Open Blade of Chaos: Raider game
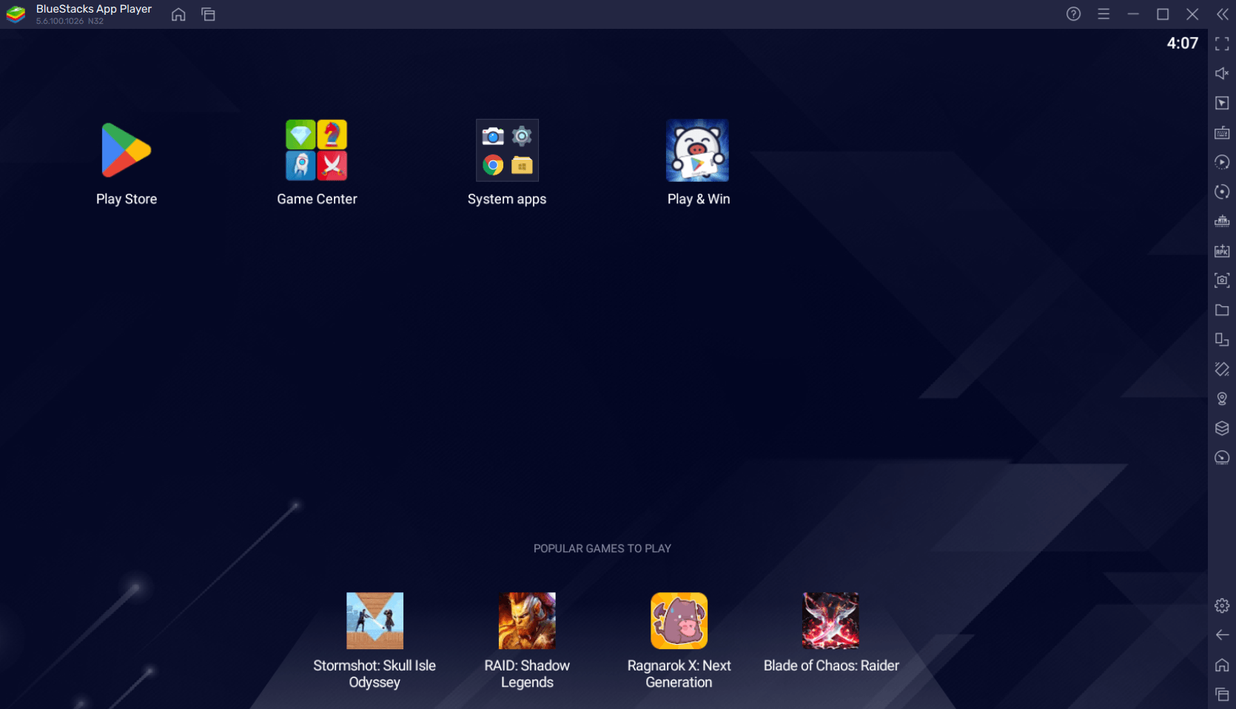 (830, 621)
